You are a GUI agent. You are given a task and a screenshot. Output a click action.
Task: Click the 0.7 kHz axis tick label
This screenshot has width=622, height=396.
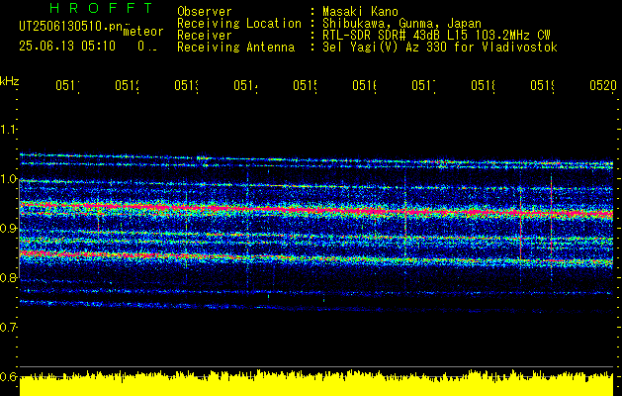click(x=8, y=328)
